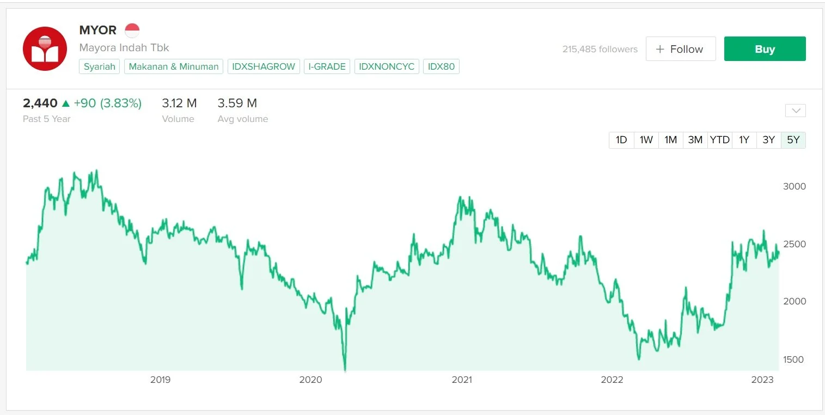Click the Mayora Indah red company logo
This screenshot has width=825, height=415.
(45, 49)
